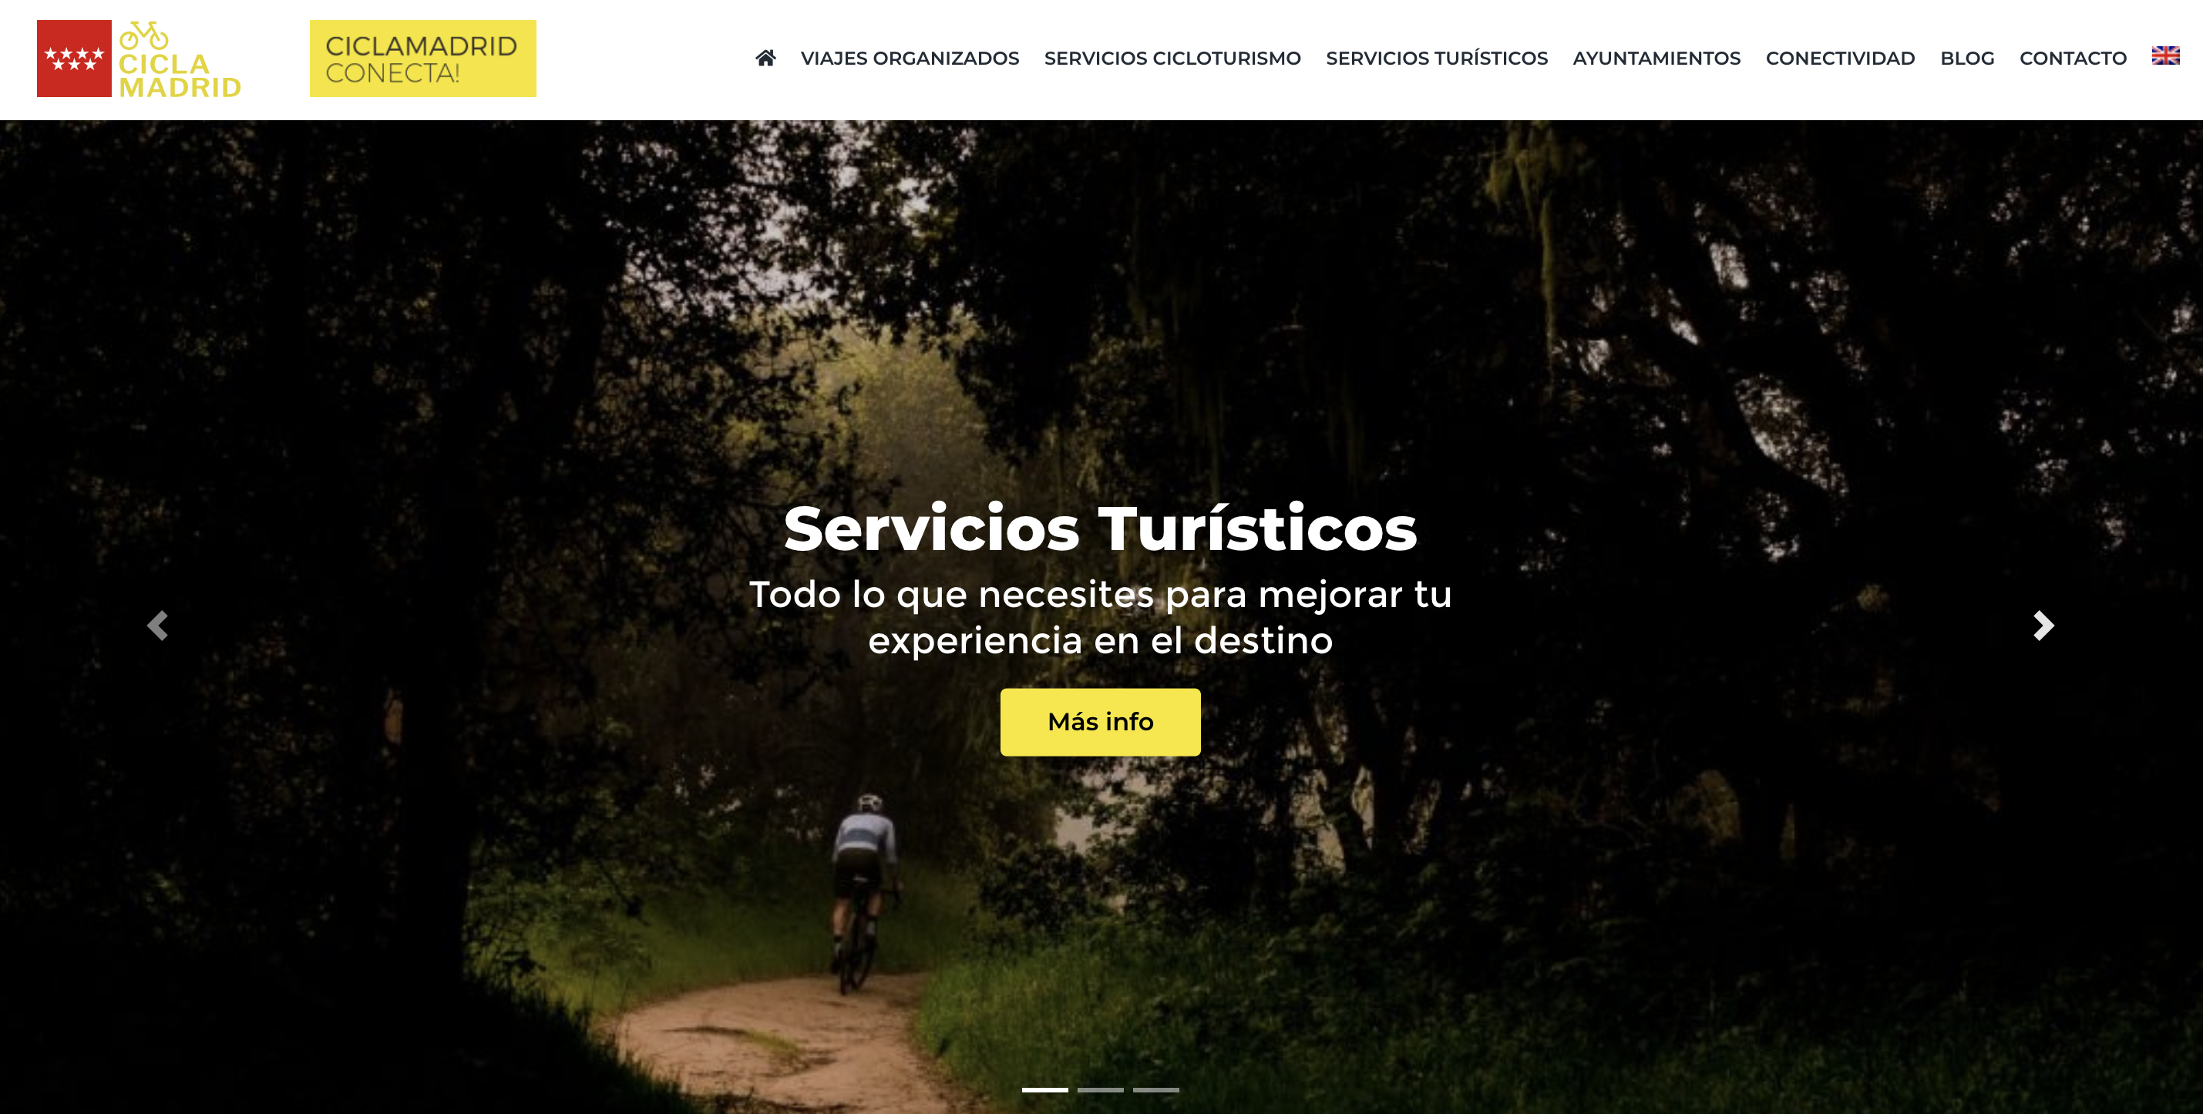Select the BLOG menu item
The width and height of the screenshot is (2203, 1114).
point(1969,57)
